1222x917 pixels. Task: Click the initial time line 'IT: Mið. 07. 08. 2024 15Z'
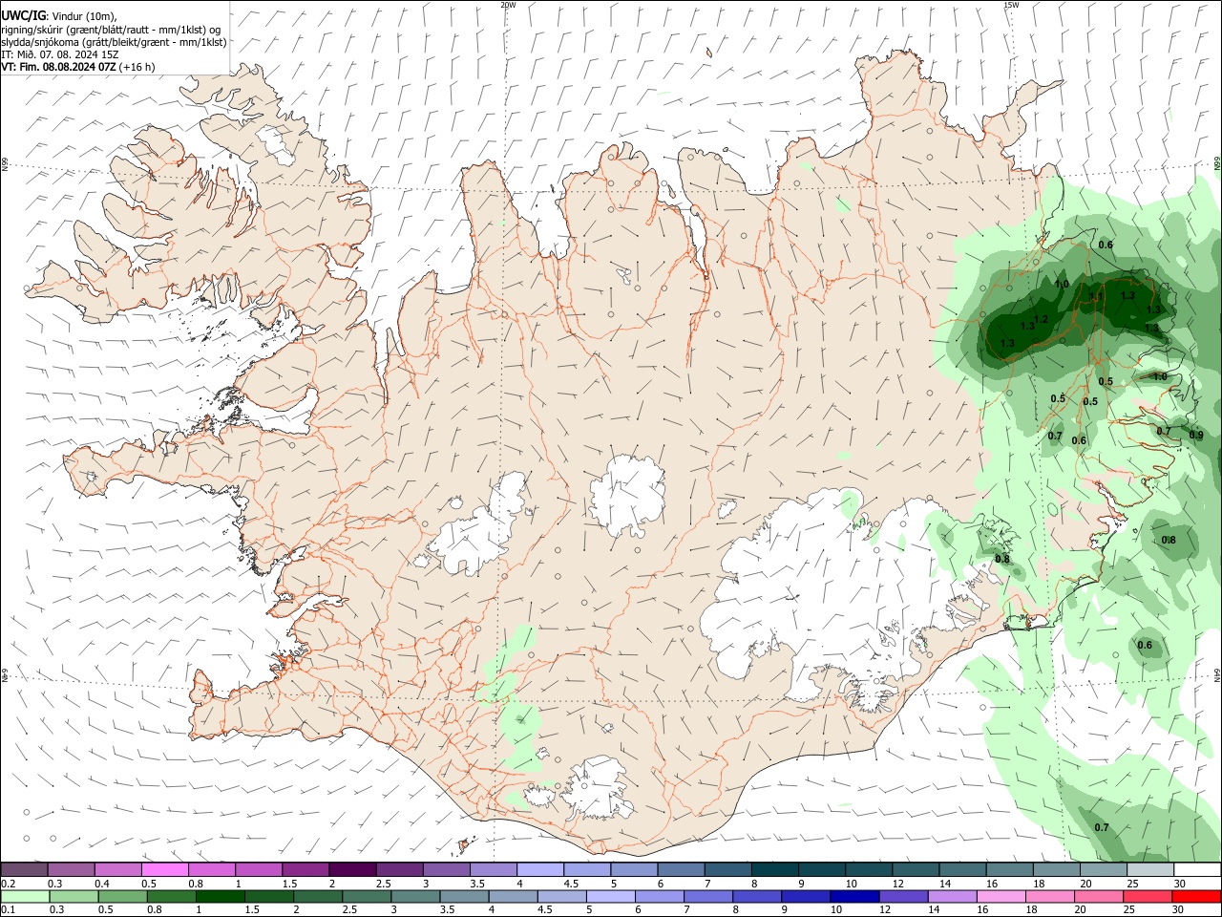click(x=59, y=54)
